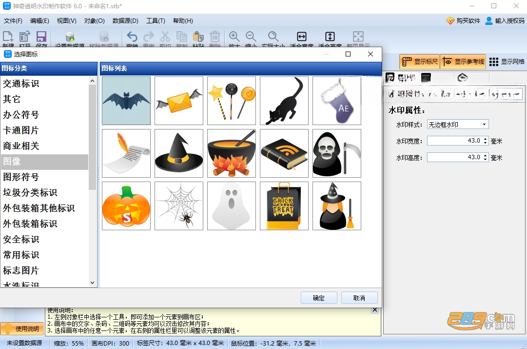Open the 对象(O) menu

[95, 21]
